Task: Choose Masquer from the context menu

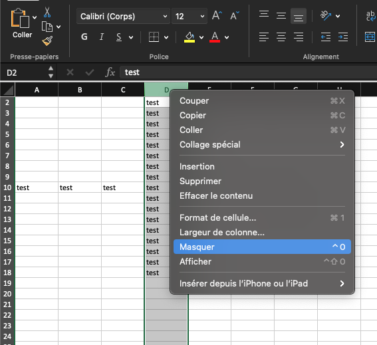Action: 262,247
